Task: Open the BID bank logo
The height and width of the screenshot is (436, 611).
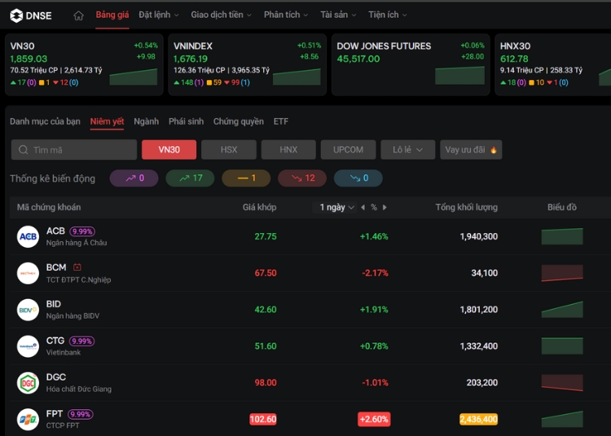Action: (28, 310)
